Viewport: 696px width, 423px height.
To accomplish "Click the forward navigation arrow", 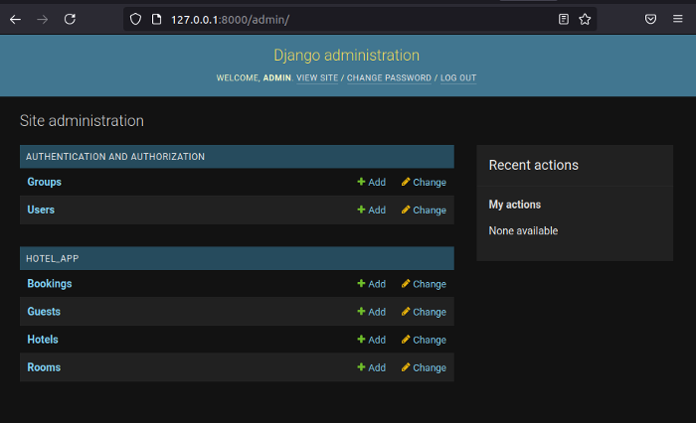I will point(42,19).
